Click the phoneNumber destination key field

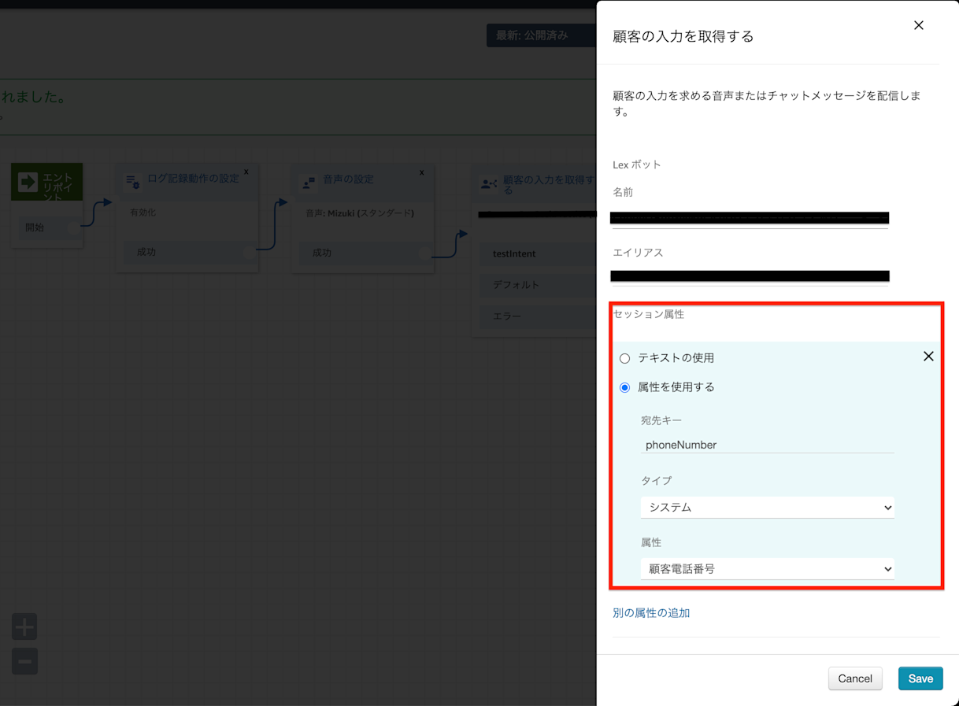coord(767,445)
